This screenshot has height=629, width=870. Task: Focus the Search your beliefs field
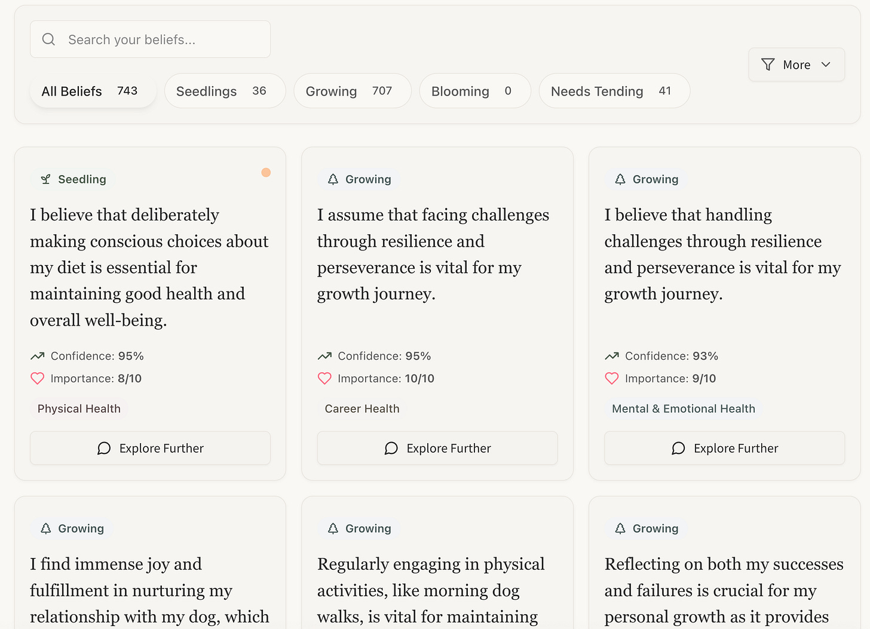point(150,39)
